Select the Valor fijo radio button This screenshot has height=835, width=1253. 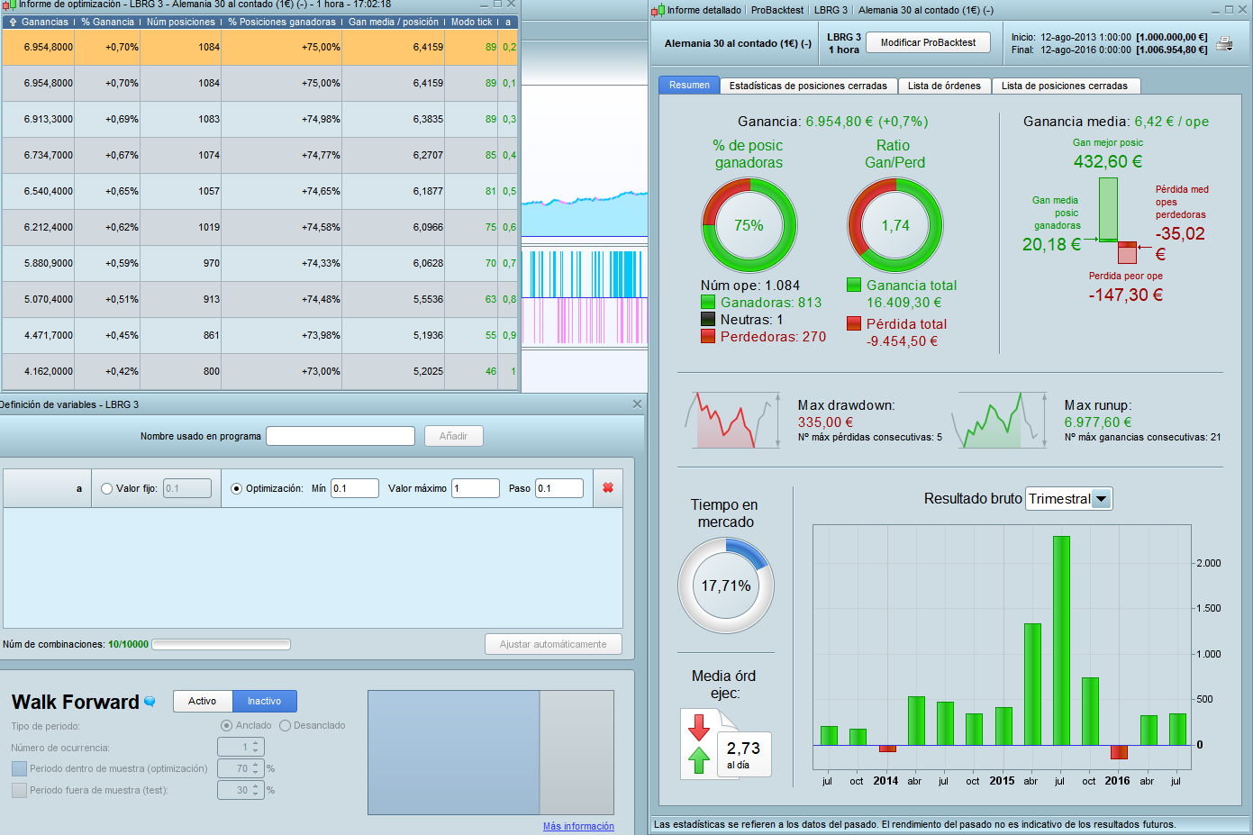click(106, 488)
